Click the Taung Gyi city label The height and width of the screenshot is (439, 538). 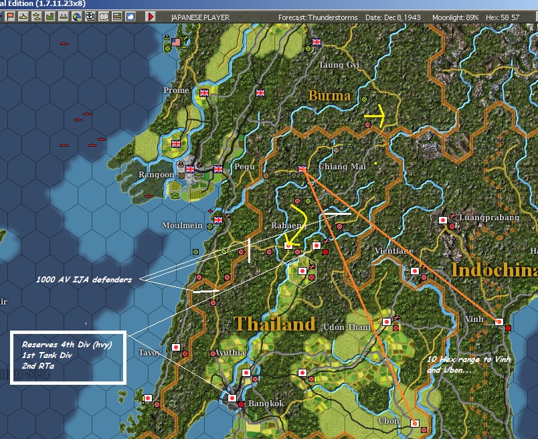(x=339, y=65)
